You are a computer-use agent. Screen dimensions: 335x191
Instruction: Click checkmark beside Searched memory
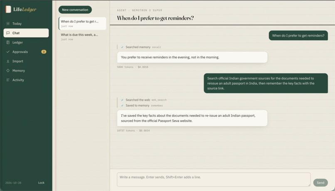[x=122, y=47]
